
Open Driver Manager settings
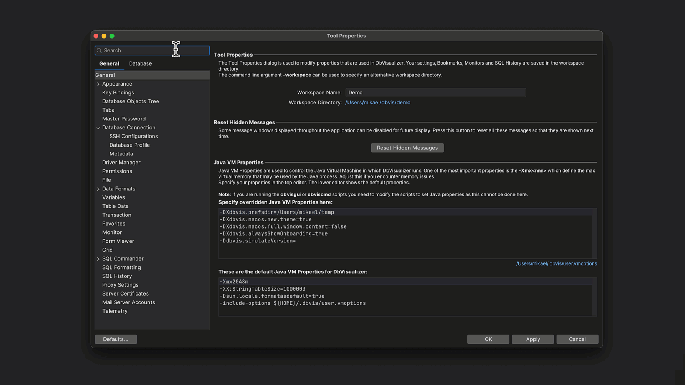[x=121, y=163]
